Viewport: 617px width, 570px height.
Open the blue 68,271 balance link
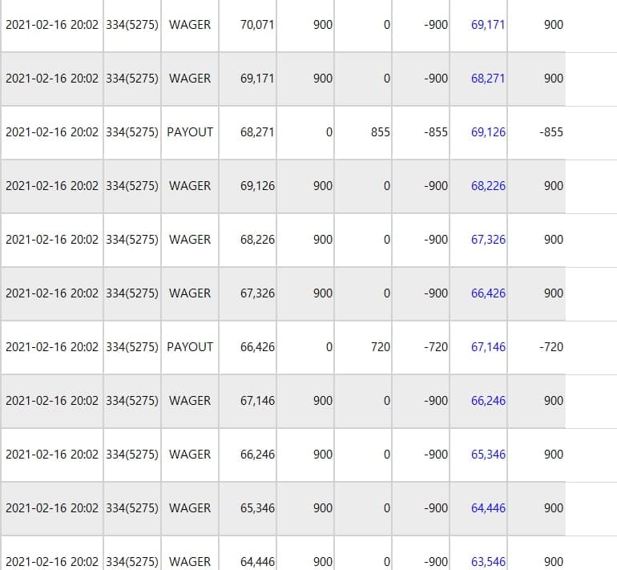click(488, 79)
